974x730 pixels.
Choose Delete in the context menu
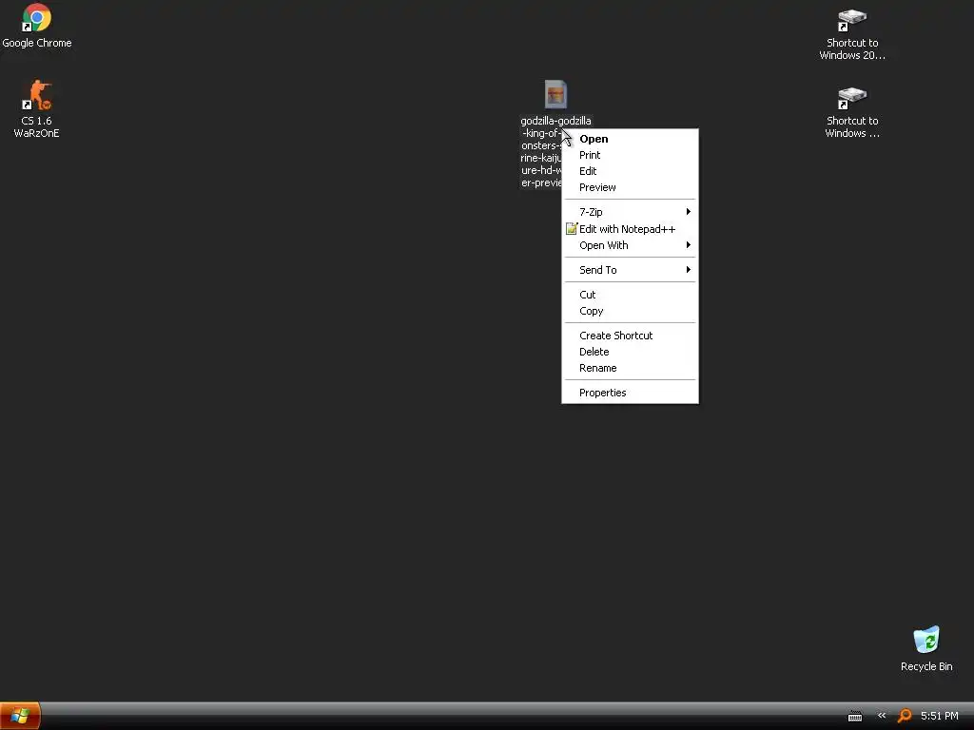tap(630, 352)
